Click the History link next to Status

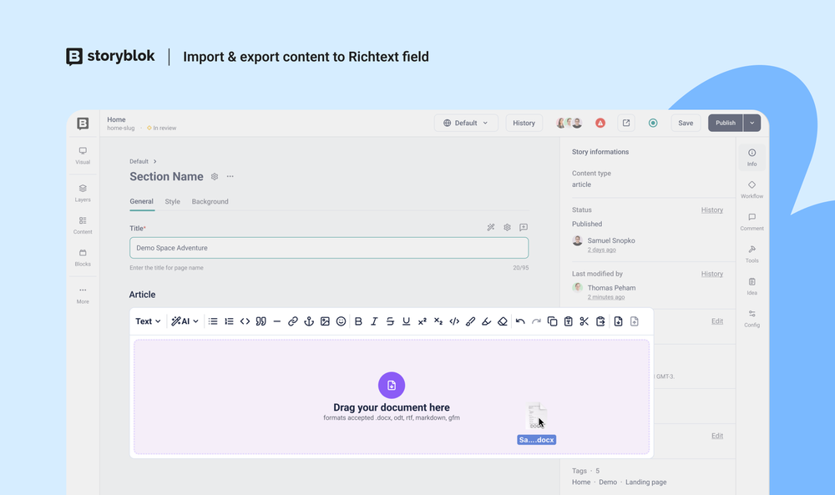pyautogui.click(x=711, y=210)
